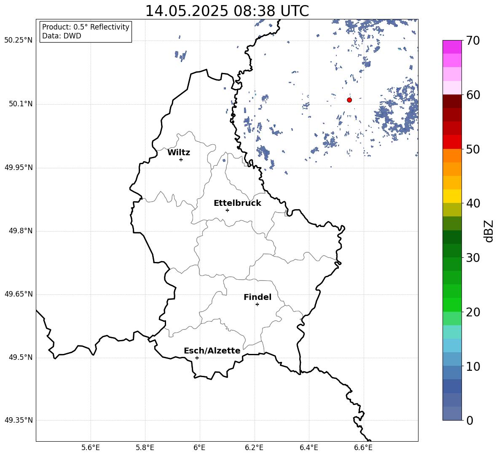
Task: Click the 49.35°N latitude label
Action: (19, 420)
